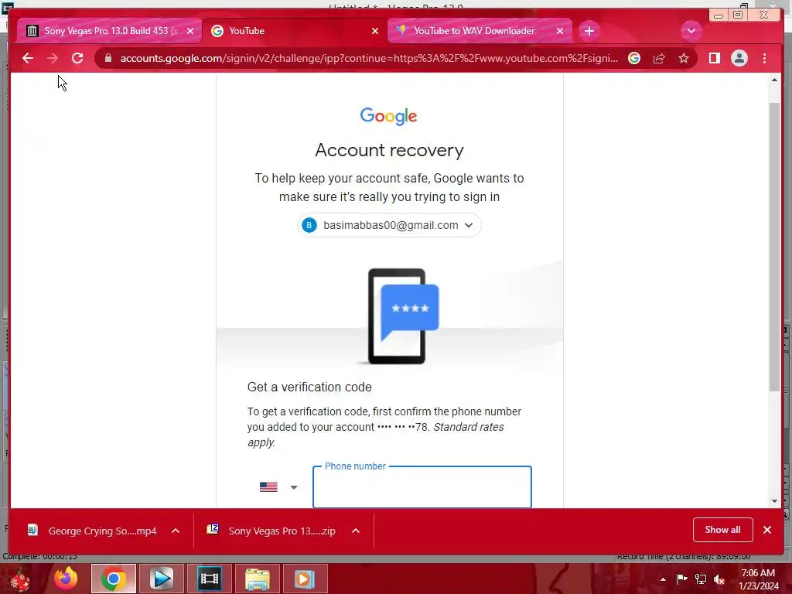The height and width of the screenshot is (594, 792).
Task: Select the YouTube tab
Action: pos(293,31)
